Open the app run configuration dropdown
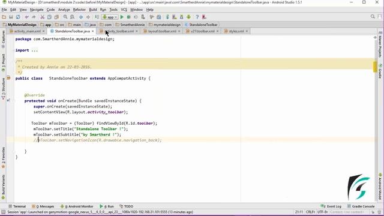 coord(110,17)
